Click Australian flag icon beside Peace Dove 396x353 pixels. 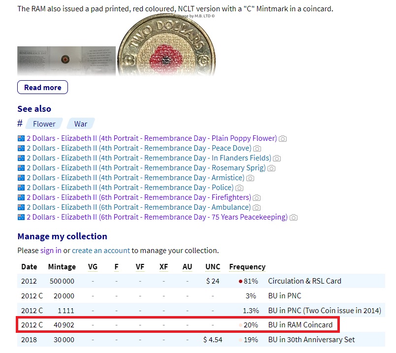(21, 148)
